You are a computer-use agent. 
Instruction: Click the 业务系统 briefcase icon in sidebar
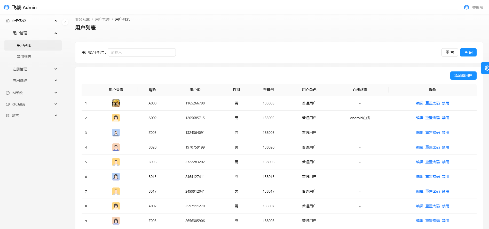pyautogui.click(x=8, y=21)
